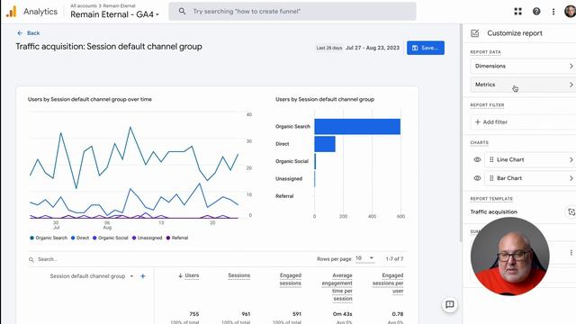Screen dimensions: 576x324
Task: Open the help question mark icon
Action: coord(536,12)
